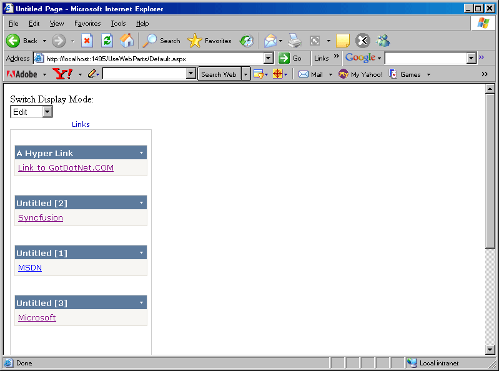The height and width of the screenshot is (371, 499).
Task: Open the Search Web dropdown arrow
Action: [245, 74]
